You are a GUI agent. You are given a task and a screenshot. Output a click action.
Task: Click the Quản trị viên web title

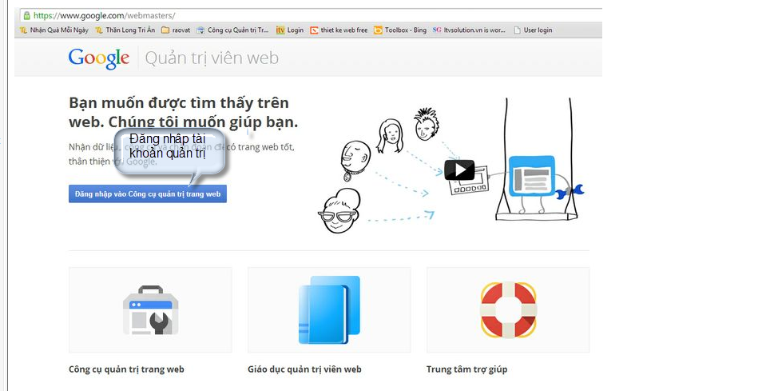(x=212, y=58)
